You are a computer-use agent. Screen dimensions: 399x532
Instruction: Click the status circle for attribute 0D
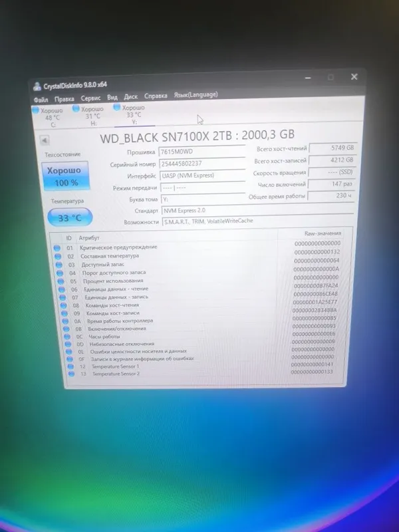68,344
